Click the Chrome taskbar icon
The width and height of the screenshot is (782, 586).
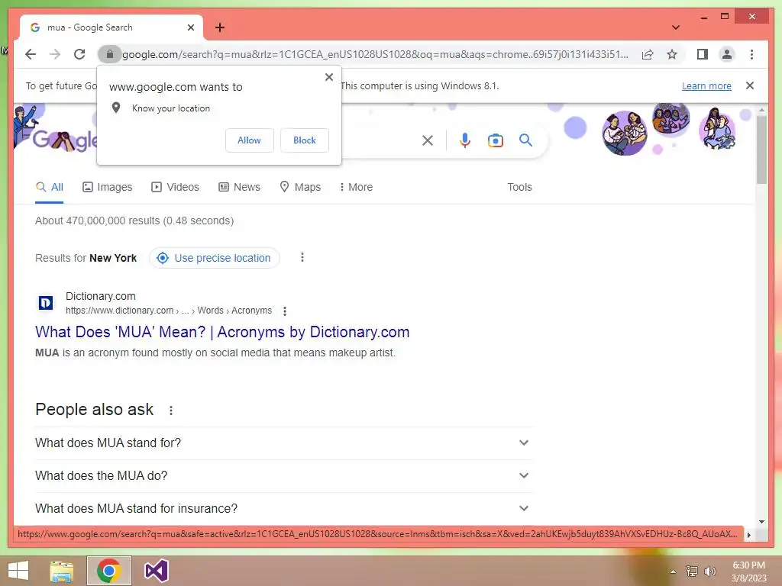click(108, 571)
